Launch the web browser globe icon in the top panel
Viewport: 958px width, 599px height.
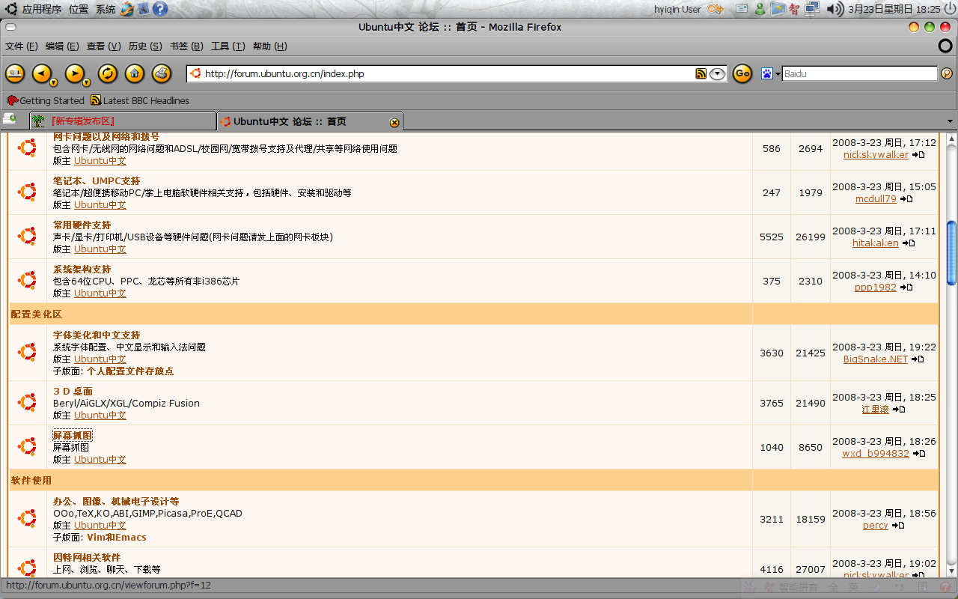(x=126, y=9)
